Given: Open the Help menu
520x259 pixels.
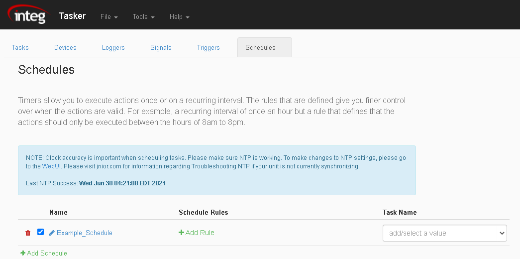Looking at the screenshot, I should tap(180, 16).
